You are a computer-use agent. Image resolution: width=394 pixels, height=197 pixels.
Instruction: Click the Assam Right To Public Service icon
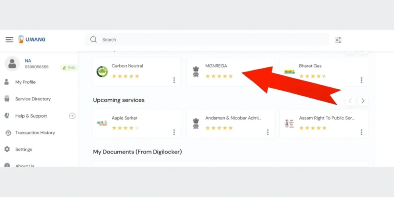[289, 124]
